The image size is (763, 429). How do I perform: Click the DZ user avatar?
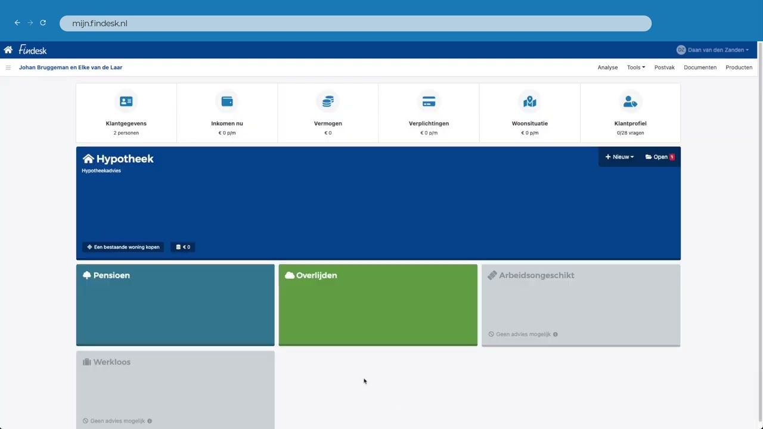(x=681, y=50)
